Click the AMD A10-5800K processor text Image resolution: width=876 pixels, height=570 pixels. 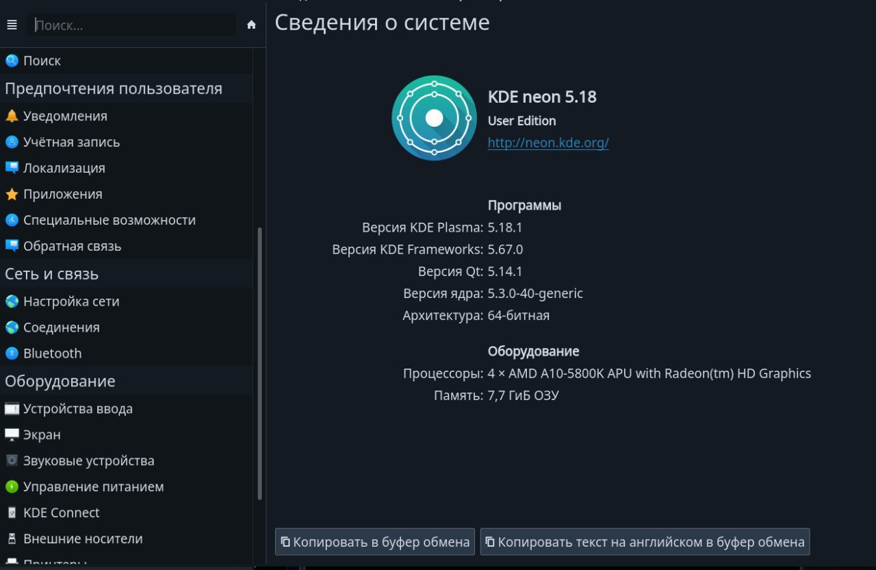(649, 373)
